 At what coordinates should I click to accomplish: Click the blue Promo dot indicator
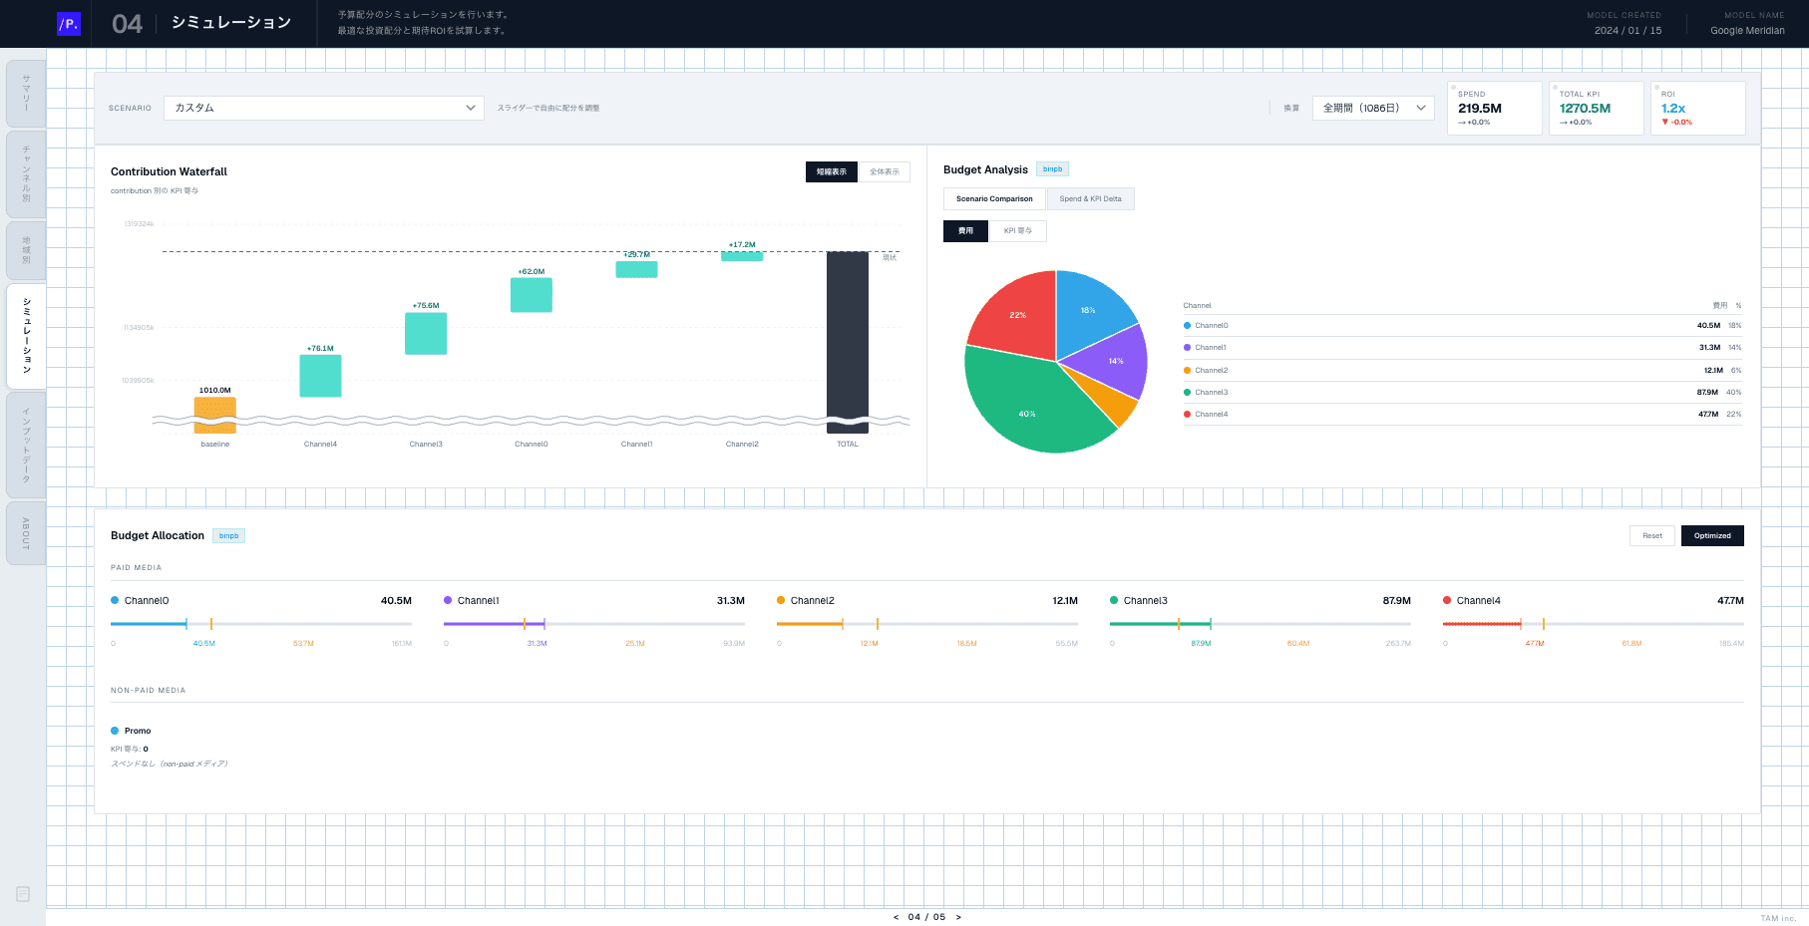tap(115, 731)
